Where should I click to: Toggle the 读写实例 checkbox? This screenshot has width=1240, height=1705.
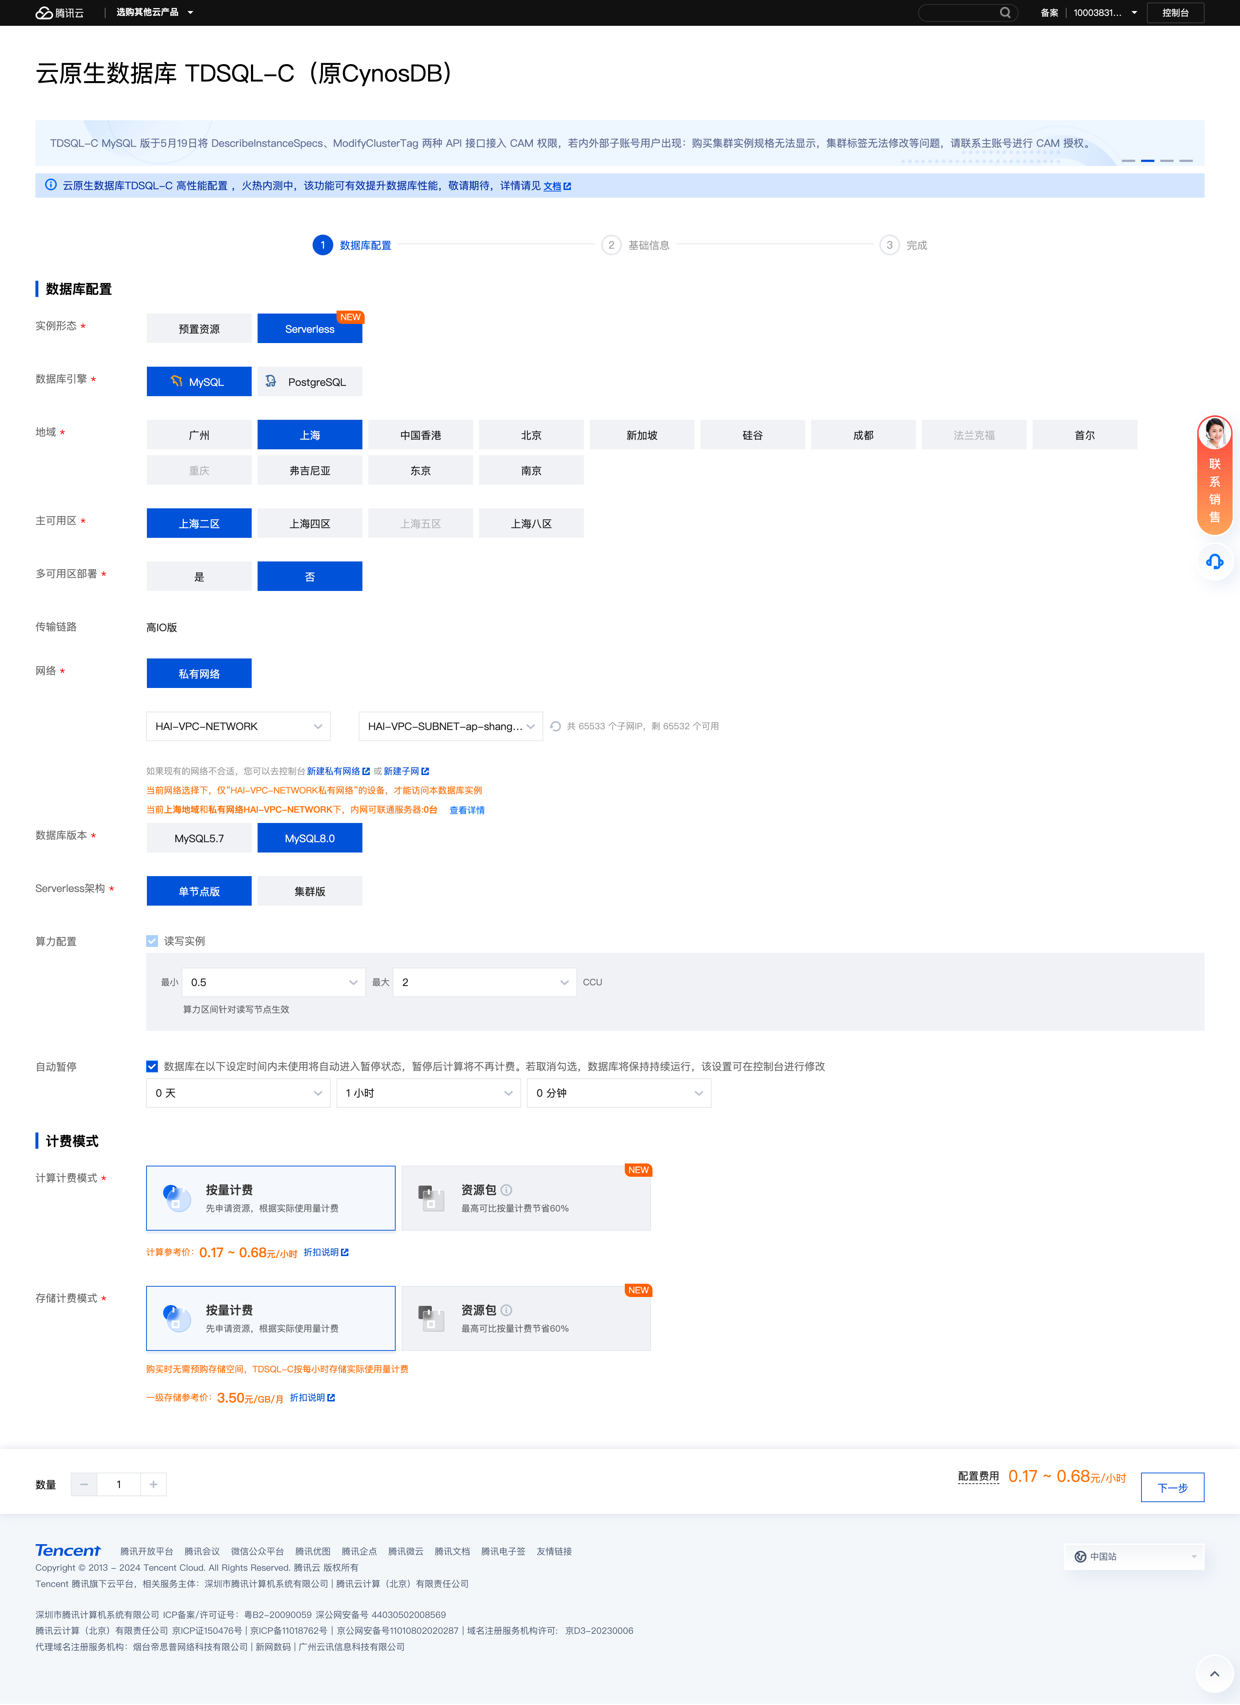click(x=152, y=941)
